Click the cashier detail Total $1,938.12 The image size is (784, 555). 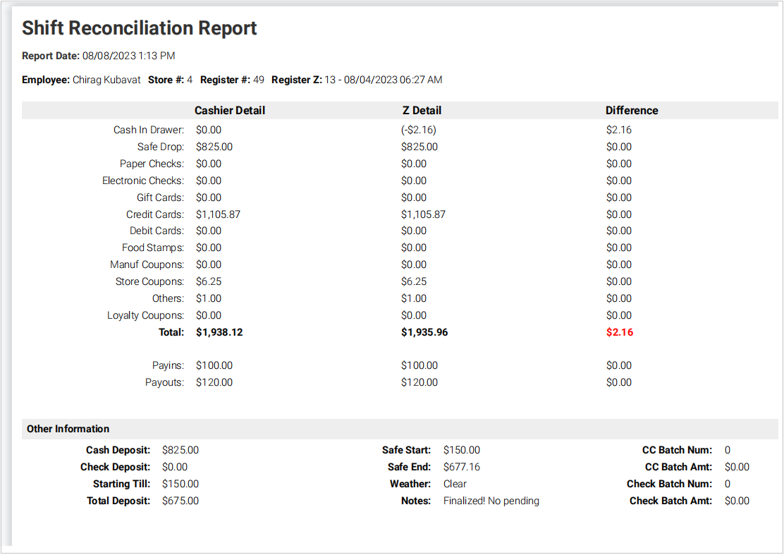pyautogui.click(x=219, y=332)
